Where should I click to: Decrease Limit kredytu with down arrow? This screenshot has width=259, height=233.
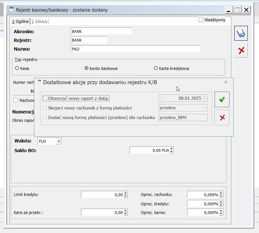tap(126, 196)
